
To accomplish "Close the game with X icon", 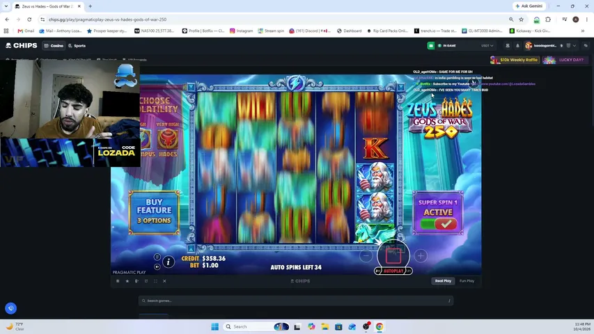I will tap(164, 281).
